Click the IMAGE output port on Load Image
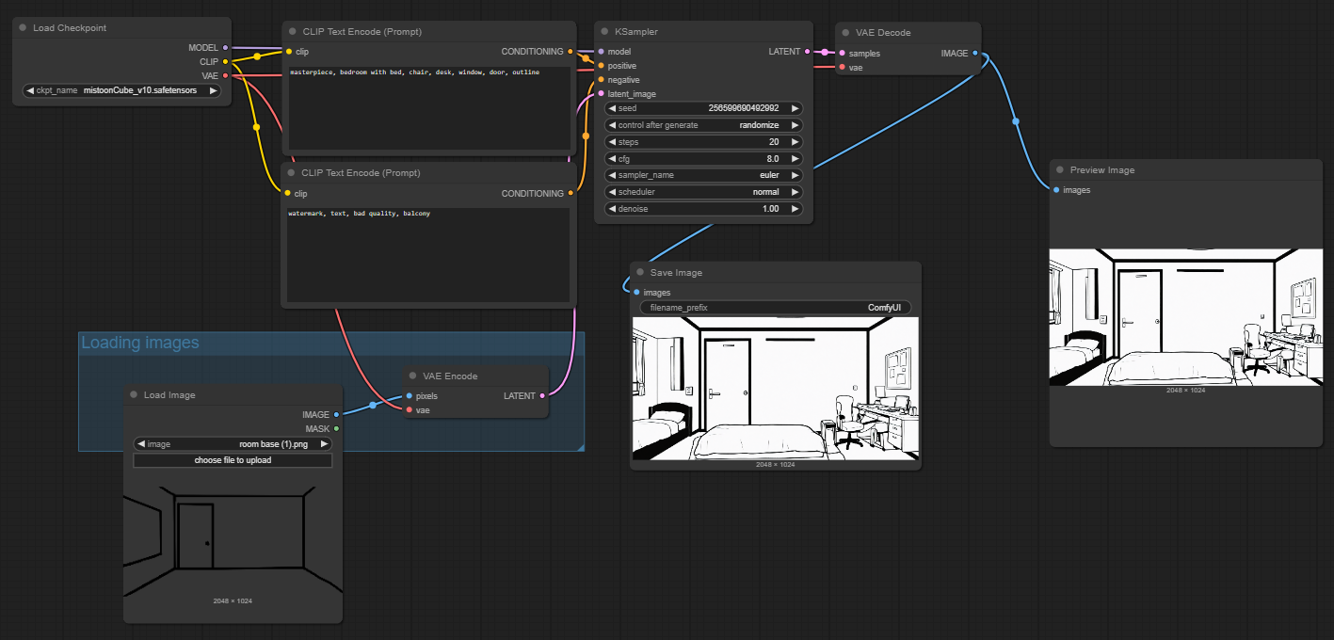Image resolution: width=1334 pixels, height=640 pixels. coord(336,415)
